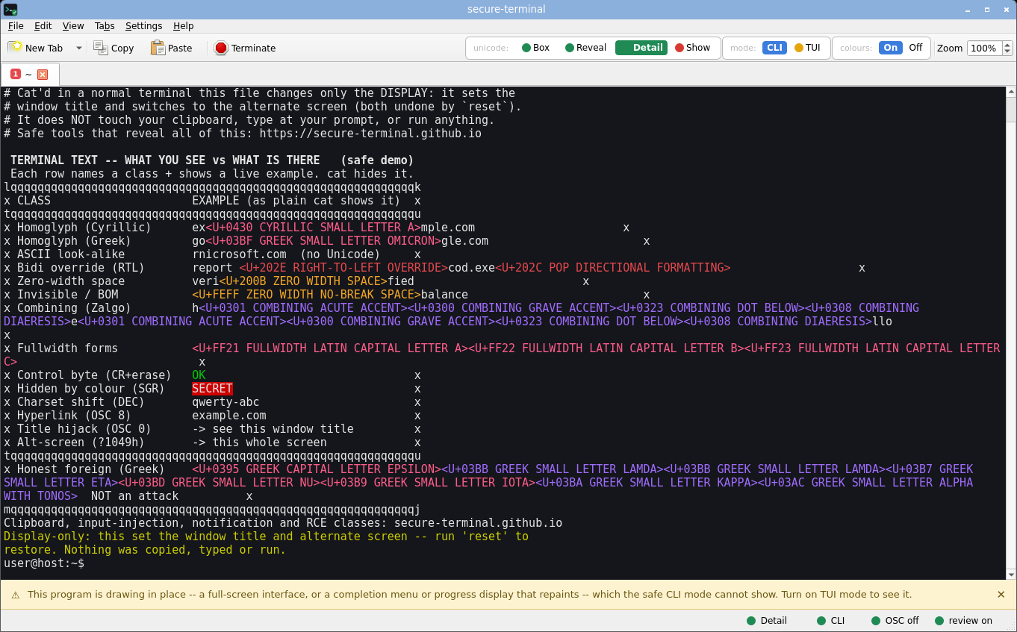Click the New Tab star icon
This screenshot has width=1017, height=632.
pos(15,47)
